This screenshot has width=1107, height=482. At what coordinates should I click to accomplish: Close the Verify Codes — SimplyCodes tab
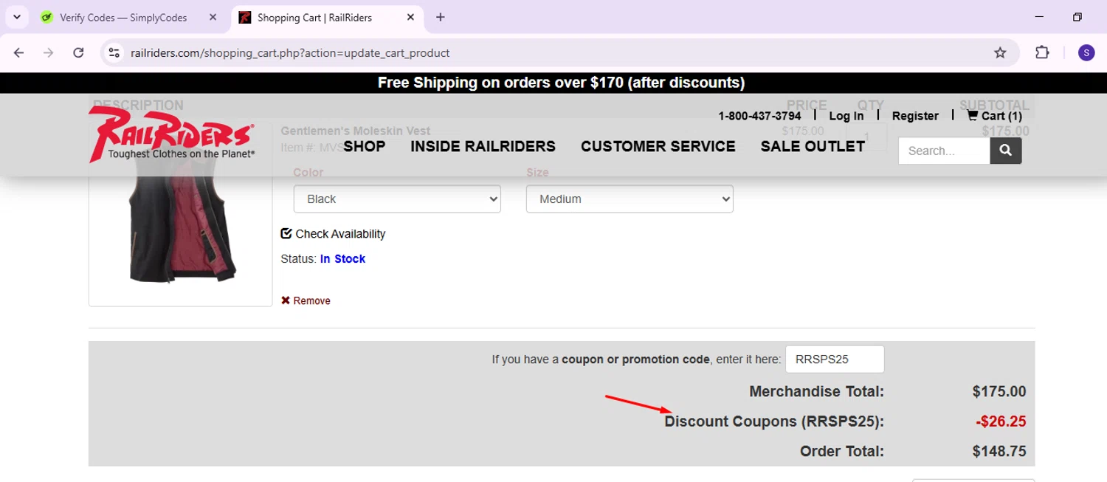(x=213, y=17)
